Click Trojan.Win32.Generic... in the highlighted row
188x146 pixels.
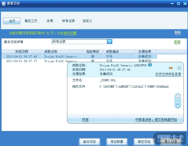point(62,56)
